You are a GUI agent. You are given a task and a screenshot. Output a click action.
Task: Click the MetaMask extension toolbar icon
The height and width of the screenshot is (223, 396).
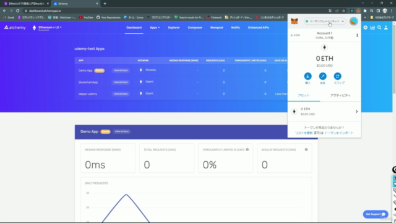coord(358,11)
